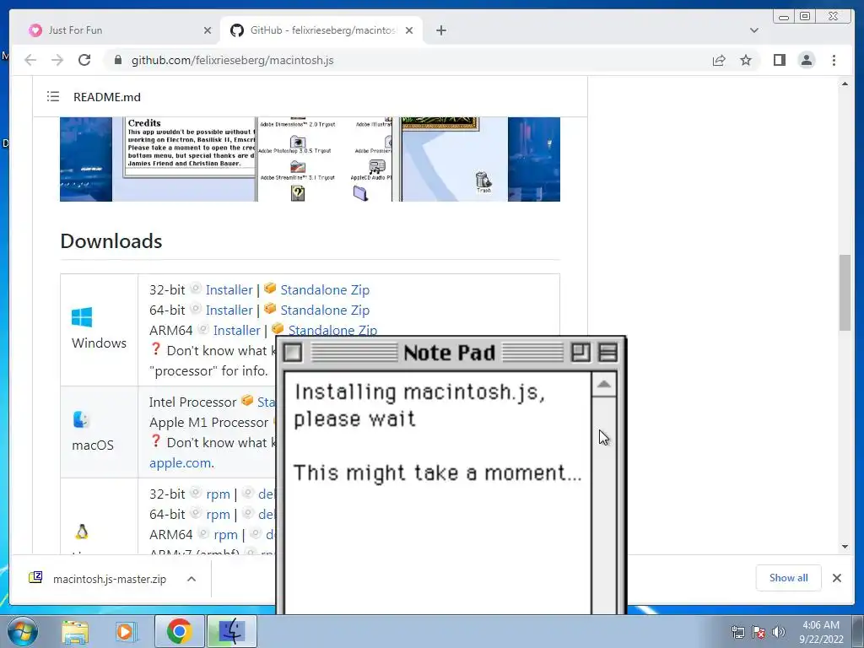Close the GitHub macintosh.js tab
Viewport: 864px width, 648px height.
click(409, 30)
